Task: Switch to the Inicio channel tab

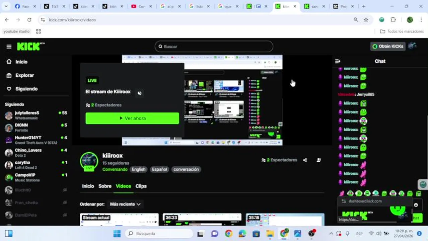Action: [88, 186]
